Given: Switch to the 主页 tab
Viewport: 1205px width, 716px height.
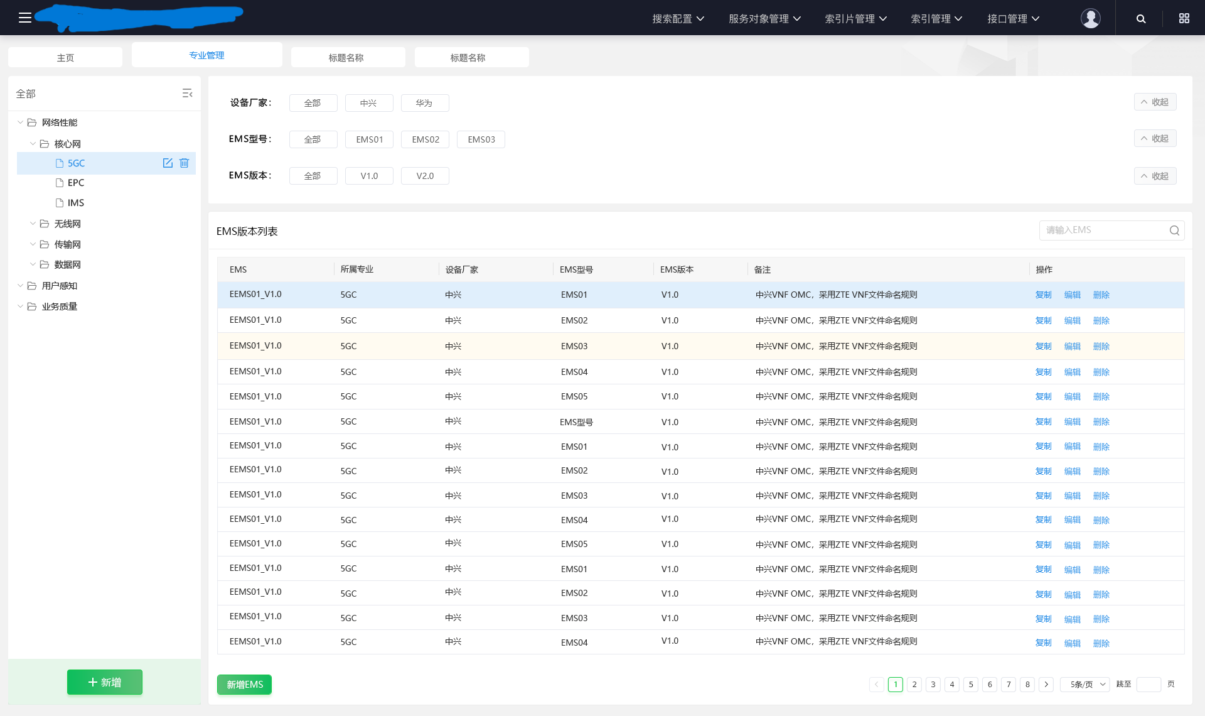Looking at the screenshot, I should [x=65, y=57].
